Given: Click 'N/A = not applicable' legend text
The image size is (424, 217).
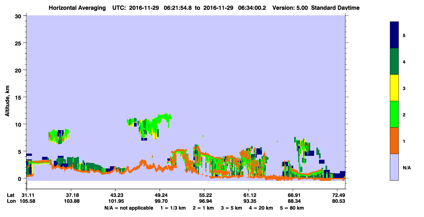Looking at the screenshot, I should pos(129,208).
